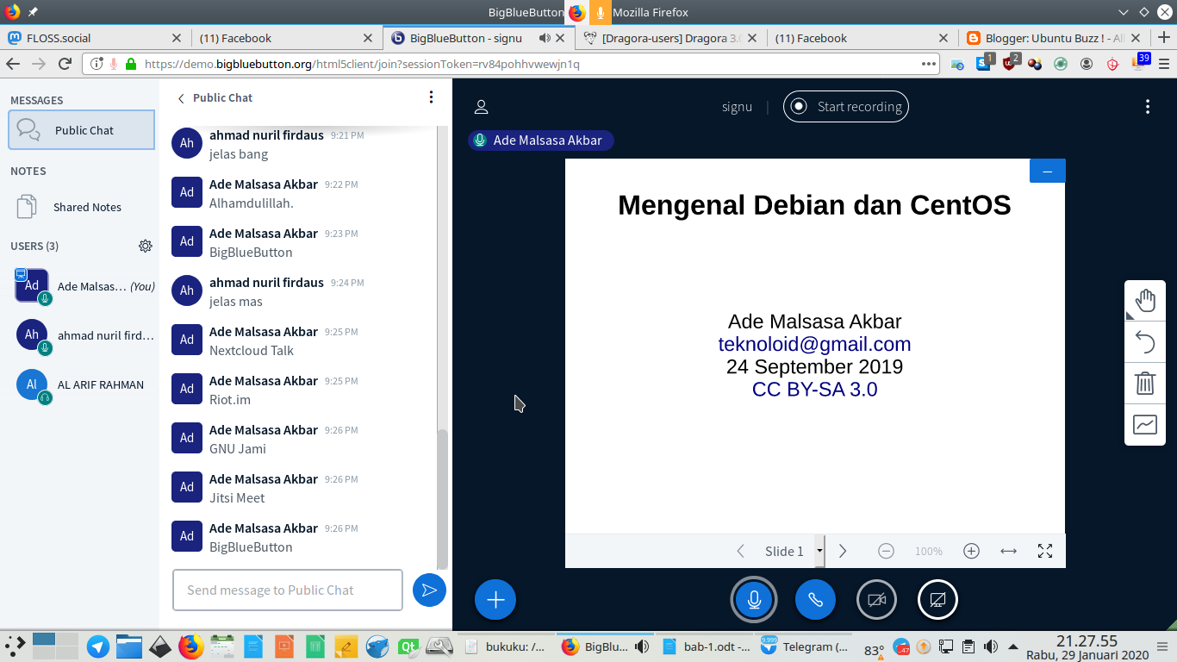Toggle the share webcam button

[876, 599]
